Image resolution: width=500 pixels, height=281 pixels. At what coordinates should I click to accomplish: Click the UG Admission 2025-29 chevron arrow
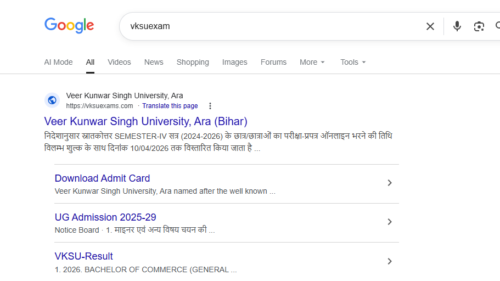tap(390, 222)
